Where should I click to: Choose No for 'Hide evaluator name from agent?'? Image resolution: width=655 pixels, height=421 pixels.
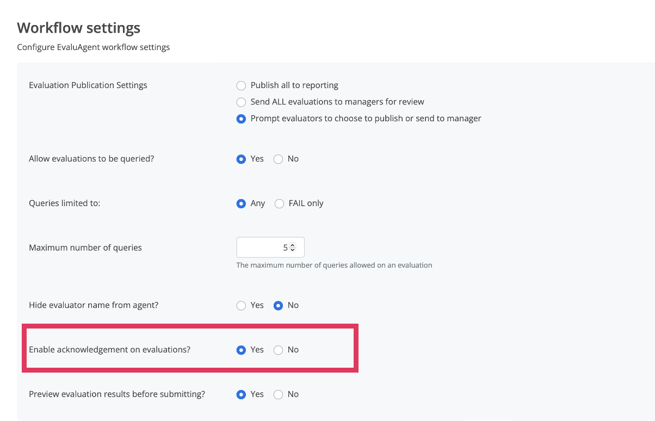click(278, 306)
